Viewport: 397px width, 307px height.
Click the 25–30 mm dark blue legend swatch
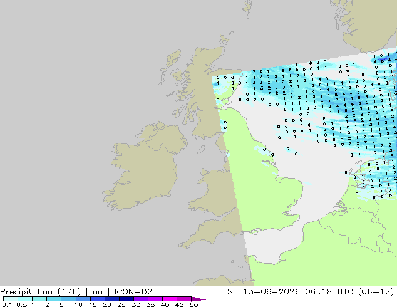pyautogui.click(x=126, y=299)
